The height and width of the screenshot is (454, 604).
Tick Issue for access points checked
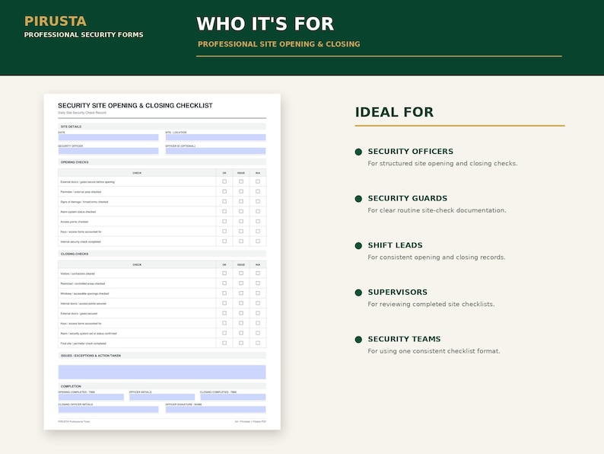[x=241, y=222]
